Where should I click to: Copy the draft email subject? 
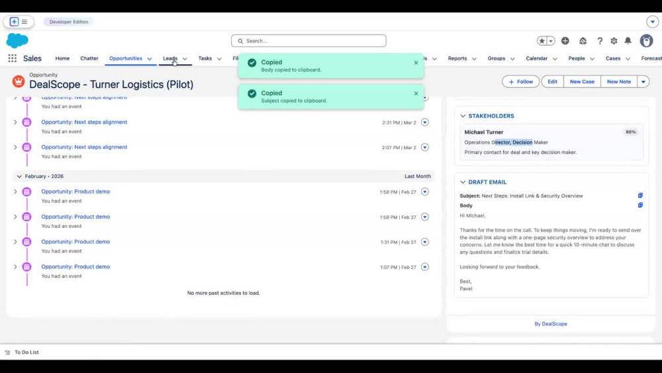[x=640, y=195]
